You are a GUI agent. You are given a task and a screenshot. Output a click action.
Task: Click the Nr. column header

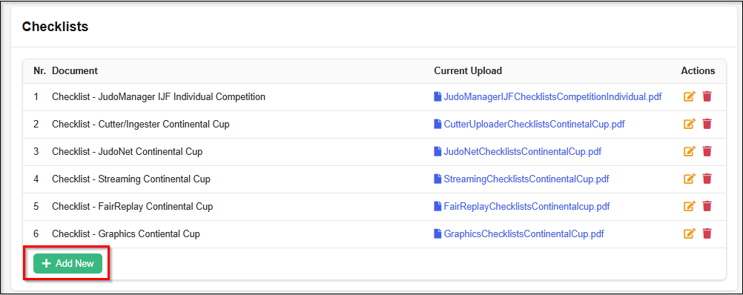pos(39,71)
